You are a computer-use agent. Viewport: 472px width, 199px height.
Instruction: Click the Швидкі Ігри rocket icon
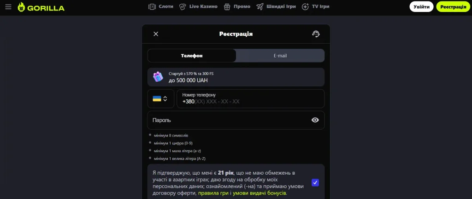[x=260, y=7]
